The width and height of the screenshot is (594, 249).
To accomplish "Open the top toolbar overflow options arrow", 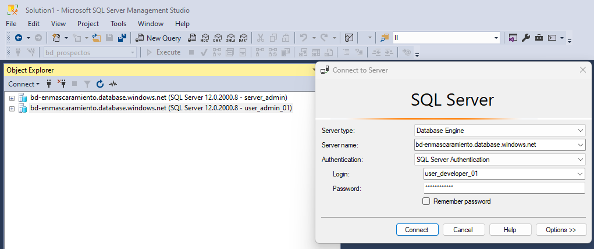I will coord(569,40).
